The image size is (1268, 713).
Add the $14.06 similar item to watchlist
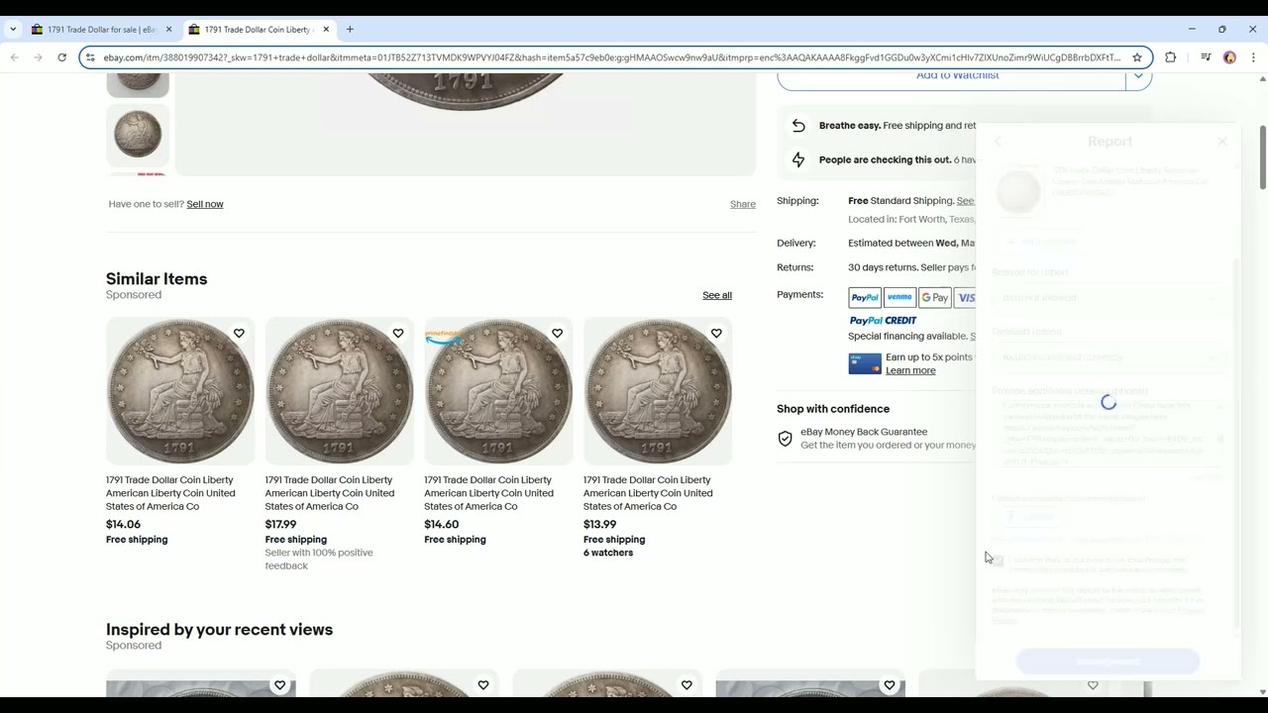pyautogui.click(x=239, y=334)
